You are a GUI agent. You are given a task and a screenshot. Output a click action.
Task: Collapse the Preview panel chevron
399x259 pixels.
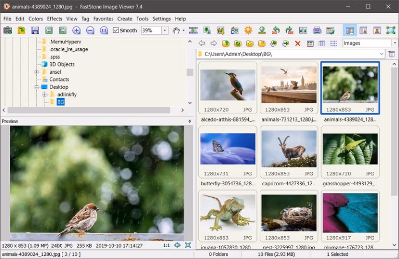tap(190, 121)
